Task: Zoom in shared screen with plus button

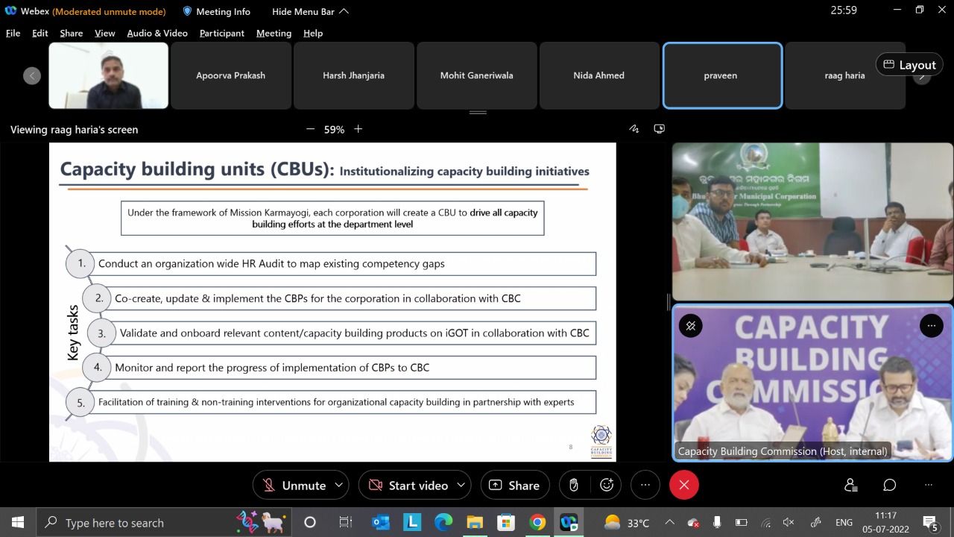Action: pyautogui.click(x=358, y=129)
